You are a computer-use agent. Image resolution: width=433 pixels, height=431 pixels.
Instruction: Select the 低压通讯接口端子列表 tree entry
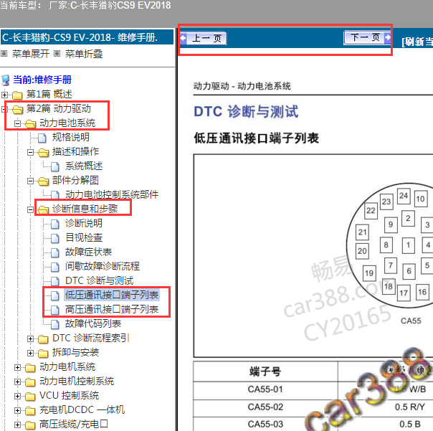[112, 295]
